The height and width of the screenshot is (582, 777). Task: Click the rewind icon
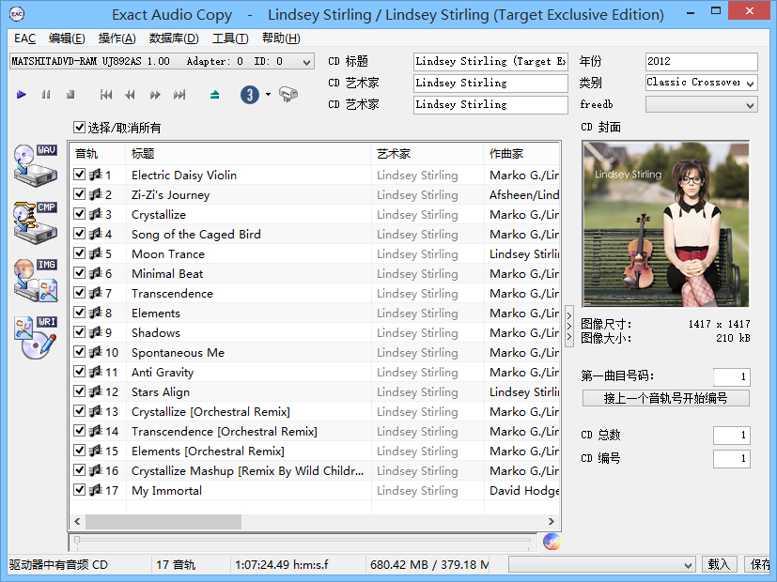131,94
